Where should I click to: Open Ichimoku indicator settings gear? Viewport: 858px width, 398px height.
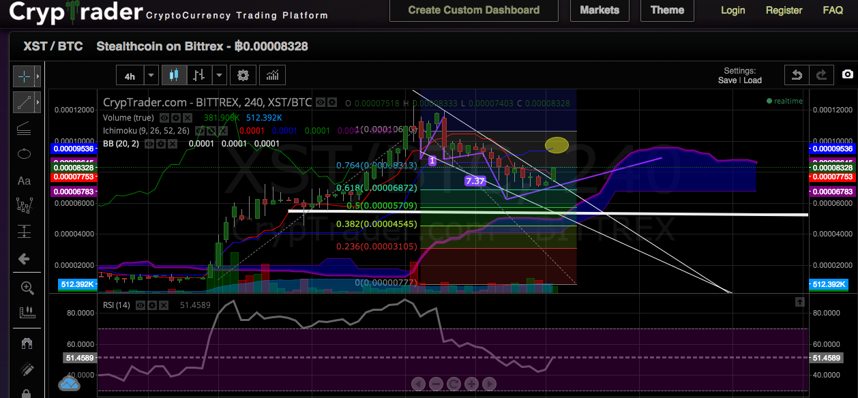coord(211,130)
